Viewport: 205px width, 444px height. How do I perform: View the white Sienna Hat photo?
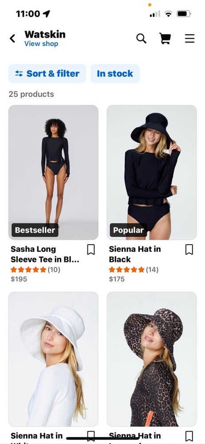click(53, 359)
